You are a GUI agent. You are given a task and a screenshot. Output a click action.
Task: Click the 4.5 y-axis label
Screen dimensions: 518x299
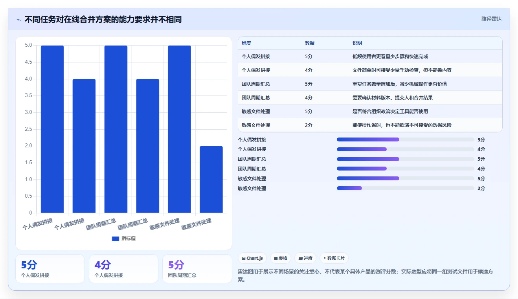28,62
